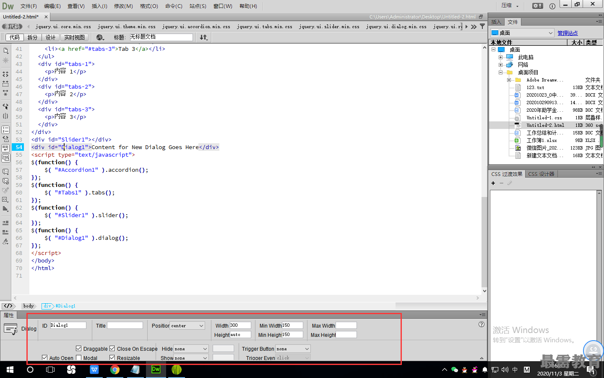Click the apply comment icon
Screen dimensions: 604x378
[5, 172]
